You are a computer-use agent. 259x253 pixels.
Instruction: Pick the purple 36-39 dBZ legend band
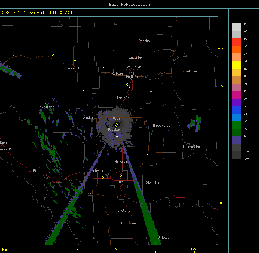click(x=236, y=102)
